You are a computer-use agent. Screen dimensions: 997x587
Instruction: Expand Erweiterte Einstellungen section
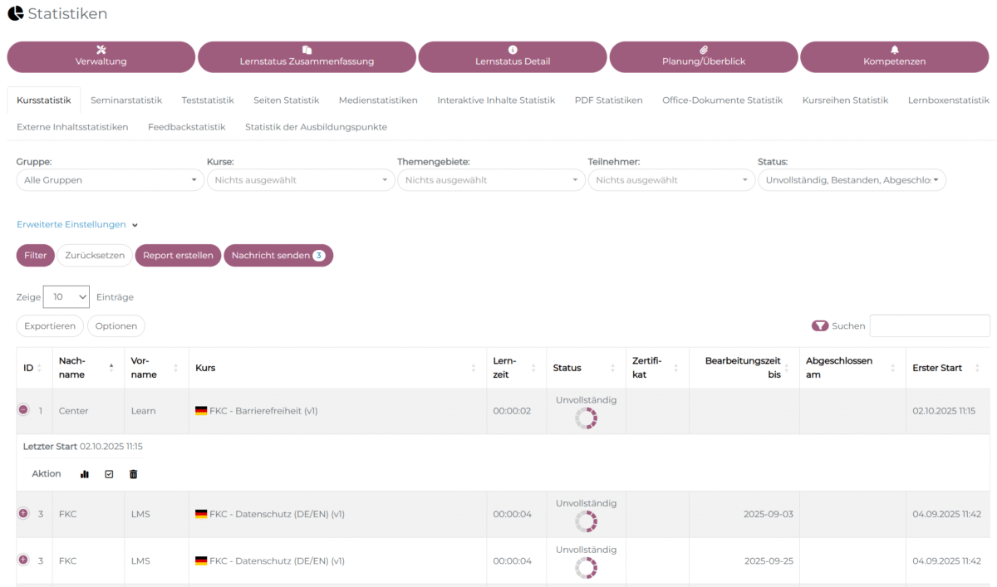click(76, 224)
